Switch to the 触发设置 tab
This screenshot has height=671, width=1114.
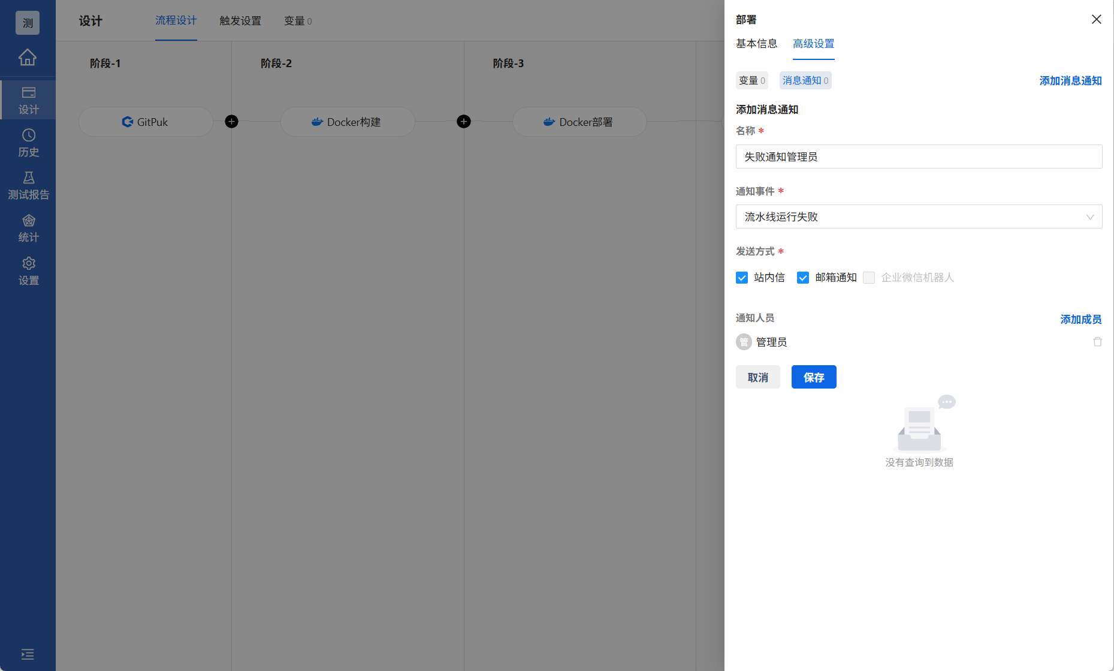coord(240,20)
